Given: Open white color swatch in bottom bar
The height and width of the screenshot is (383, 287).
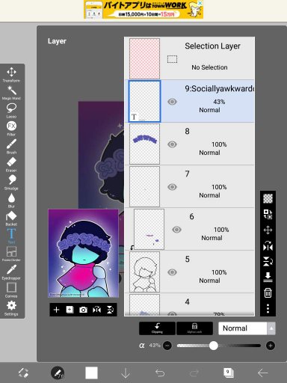Looking at the screenshot, I should (91, 373).
